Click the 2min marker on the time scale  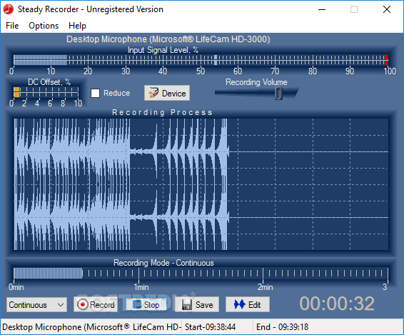pos(265,287)
